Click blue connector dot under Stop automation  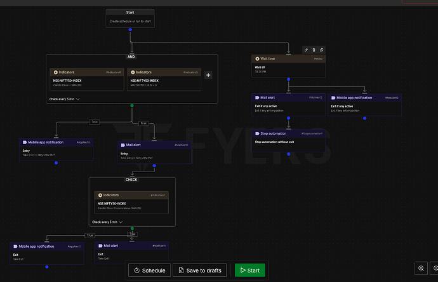point(289,154)
